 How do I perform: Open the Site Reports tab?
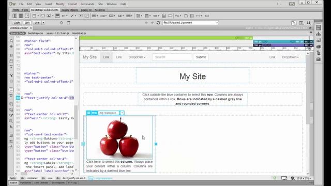click(x=58, y=183)
